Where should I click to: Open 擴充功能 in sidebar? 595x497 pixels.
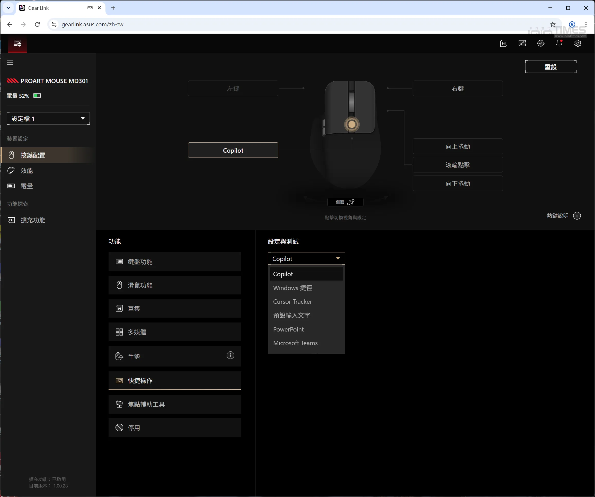click(48, 220)
